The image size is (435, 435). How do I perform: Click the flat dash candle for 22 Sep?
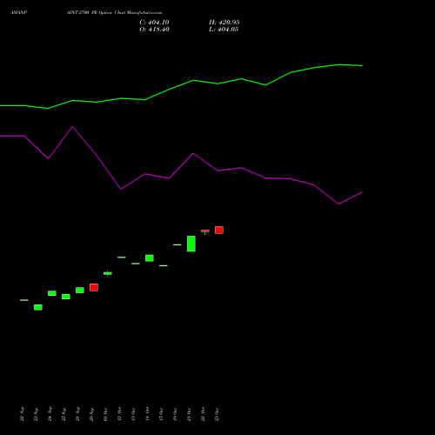click(24, 300)
